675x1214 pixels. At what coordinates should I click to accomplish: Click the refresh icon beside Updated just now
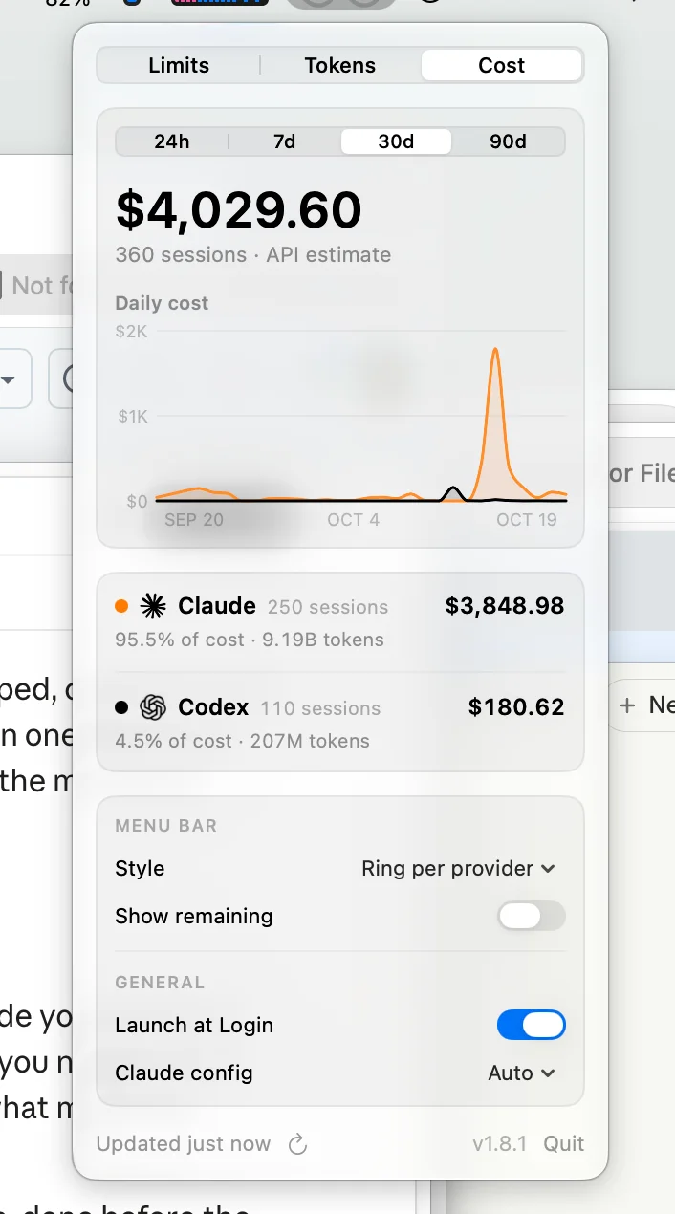pyautogui.click(x=297, y=1144)
